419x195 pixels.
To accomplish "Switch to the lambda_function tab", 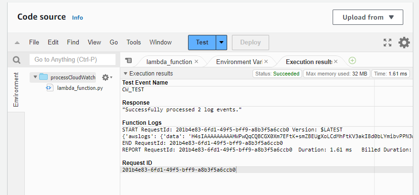I will click(x=168, y=62).
